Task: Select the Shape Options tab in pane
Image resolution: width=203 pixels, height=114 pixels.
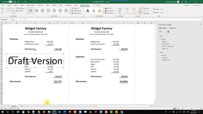Action: (163, 28)
